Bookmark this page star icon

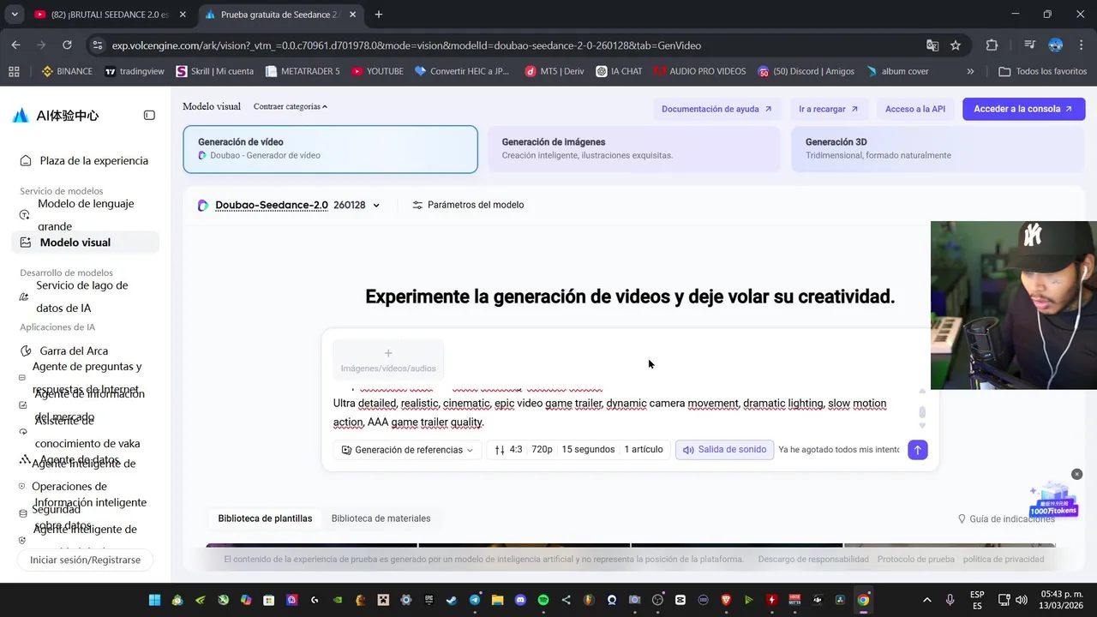(x=956, y=45)
